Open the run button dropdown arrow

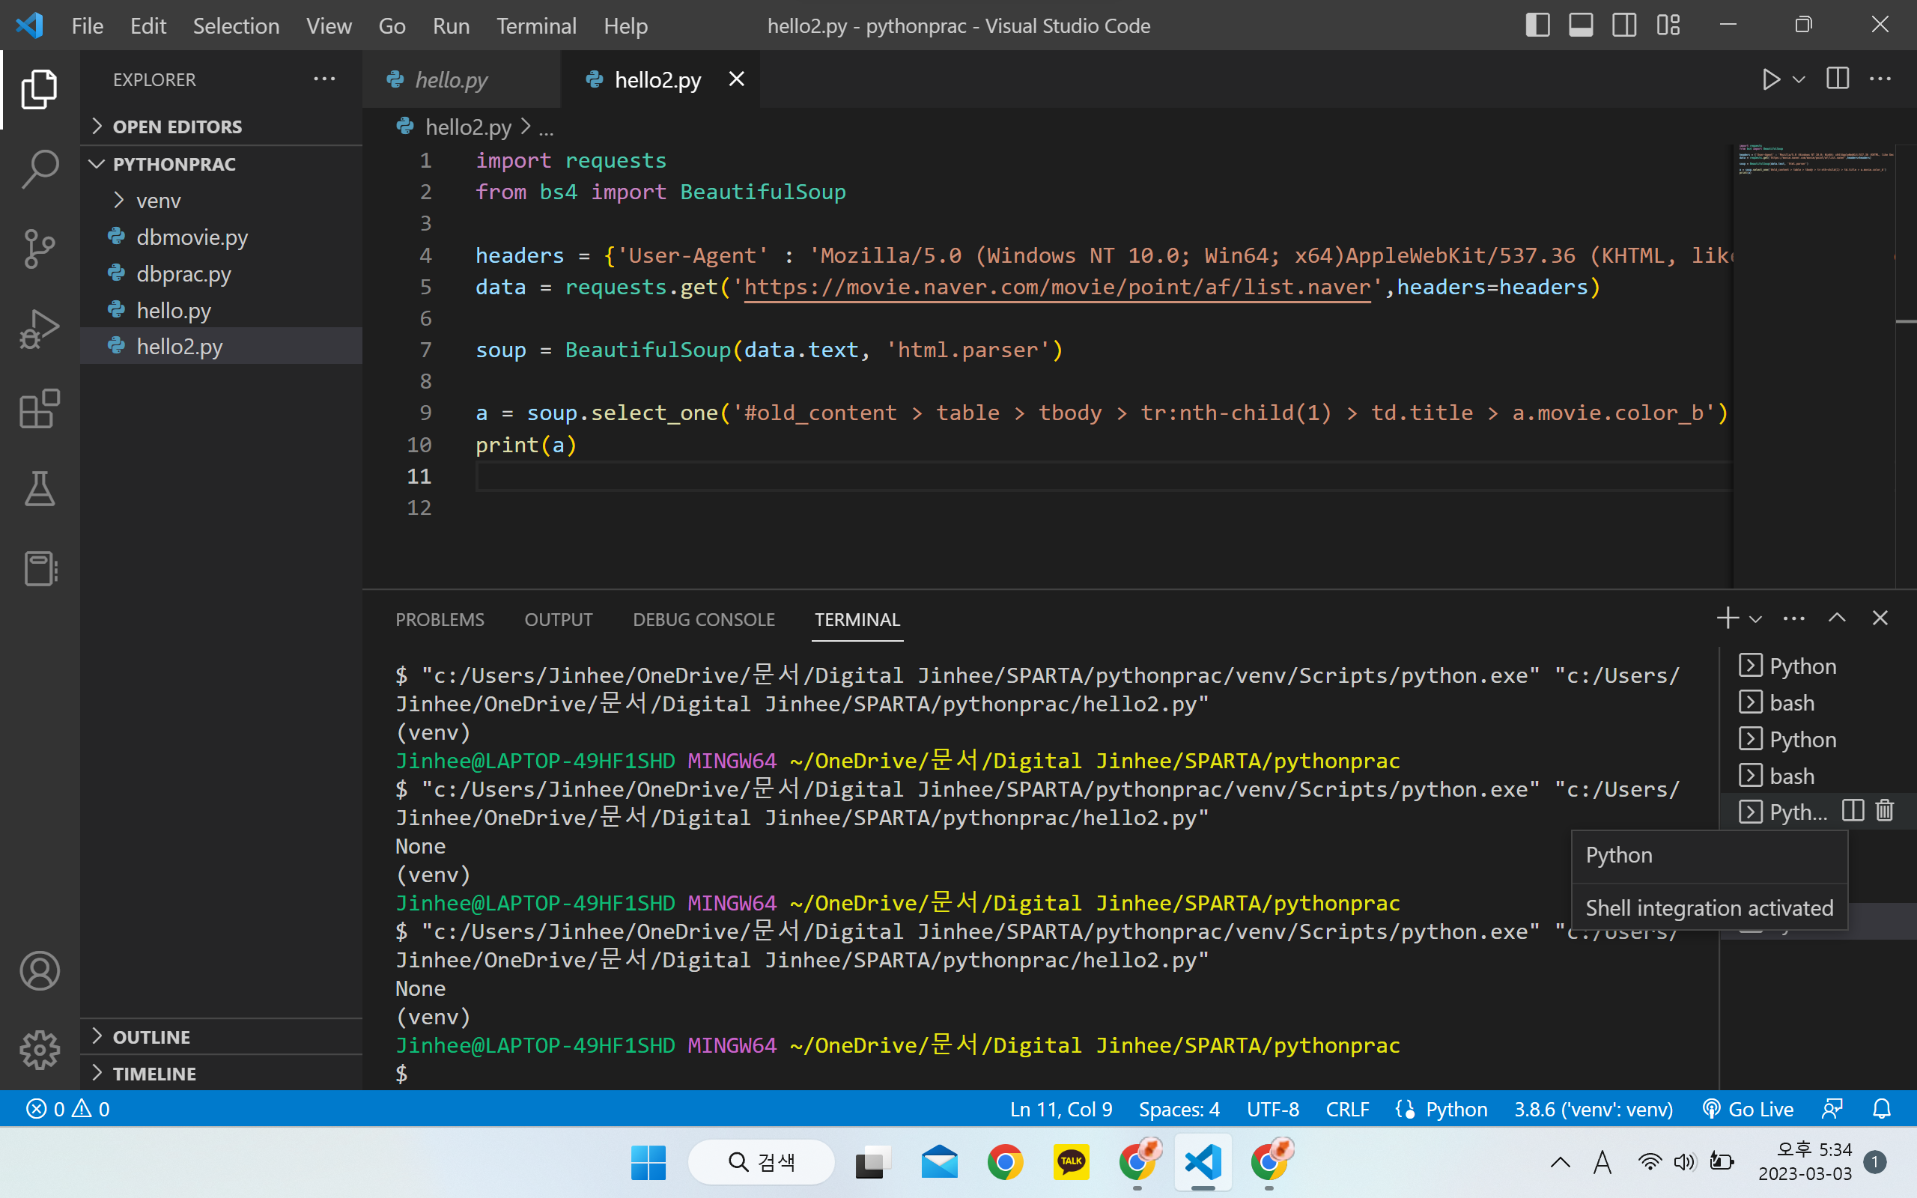[1799, 79]
